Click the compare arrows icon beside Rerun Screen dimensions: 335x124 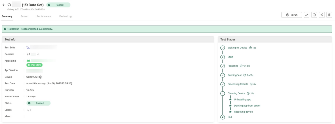coord(307,15)
